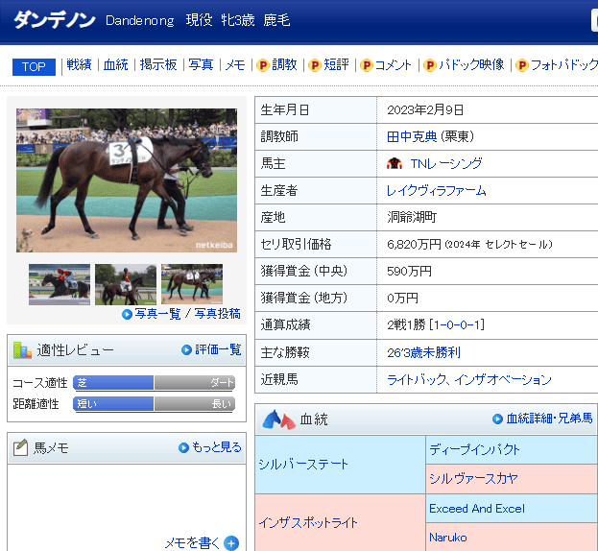
Task: Select the third paddock thumbnail
Action: [x=192, y=284]
